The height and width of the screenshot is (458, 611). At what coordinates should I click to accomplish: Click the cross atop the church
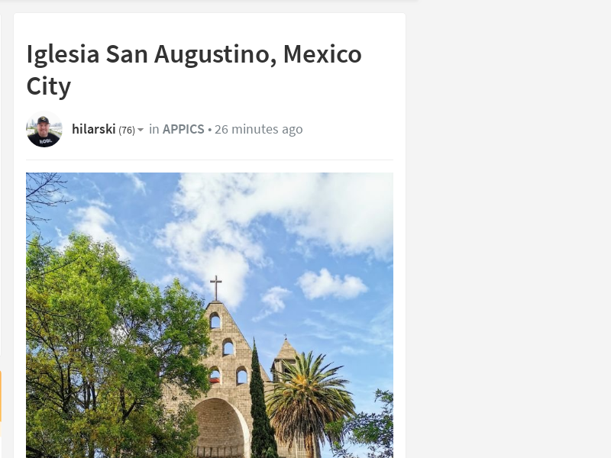coord(216,289)
